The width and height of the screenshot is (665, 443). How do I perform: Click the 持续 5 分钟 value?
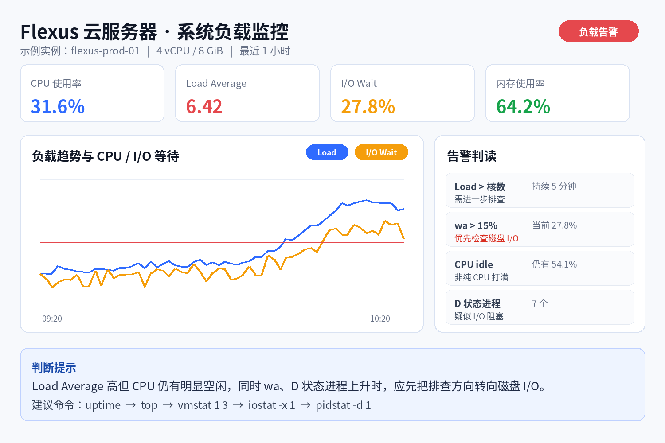point(554,187)
